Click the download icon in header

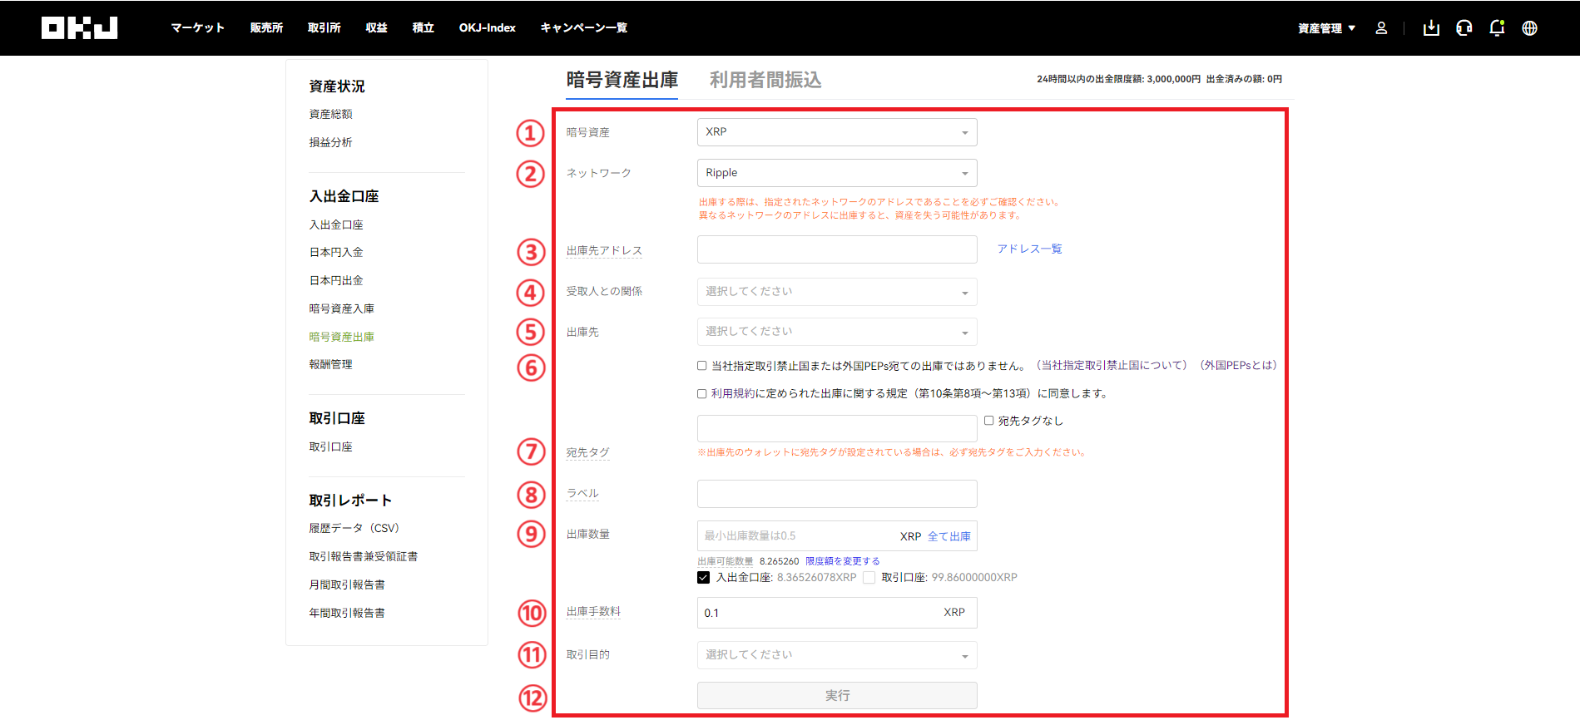point(1431,28)
